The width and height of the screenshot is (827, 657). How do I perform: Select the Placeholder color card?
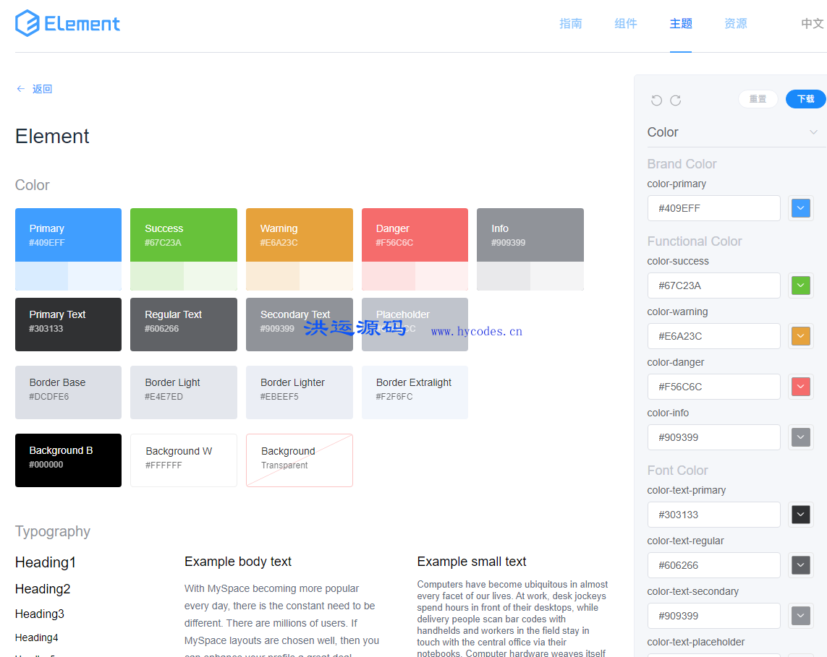coord(415,325)
